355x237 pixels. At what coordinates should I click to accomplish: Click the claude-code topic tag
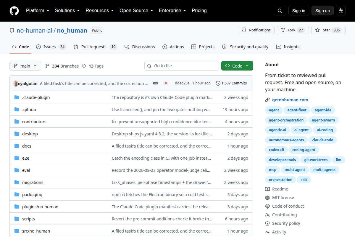(322, 140)
